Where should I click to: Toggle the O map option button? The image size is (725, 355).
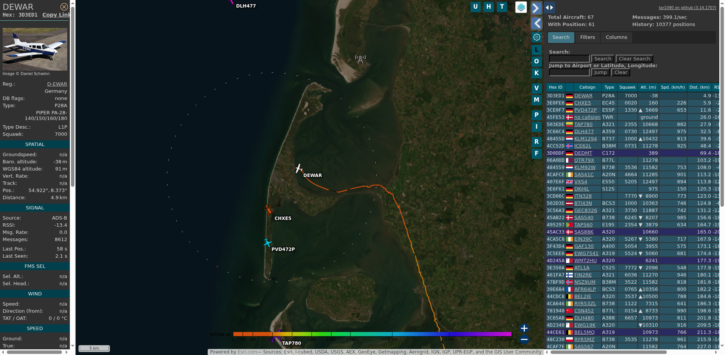pos(537,61)
